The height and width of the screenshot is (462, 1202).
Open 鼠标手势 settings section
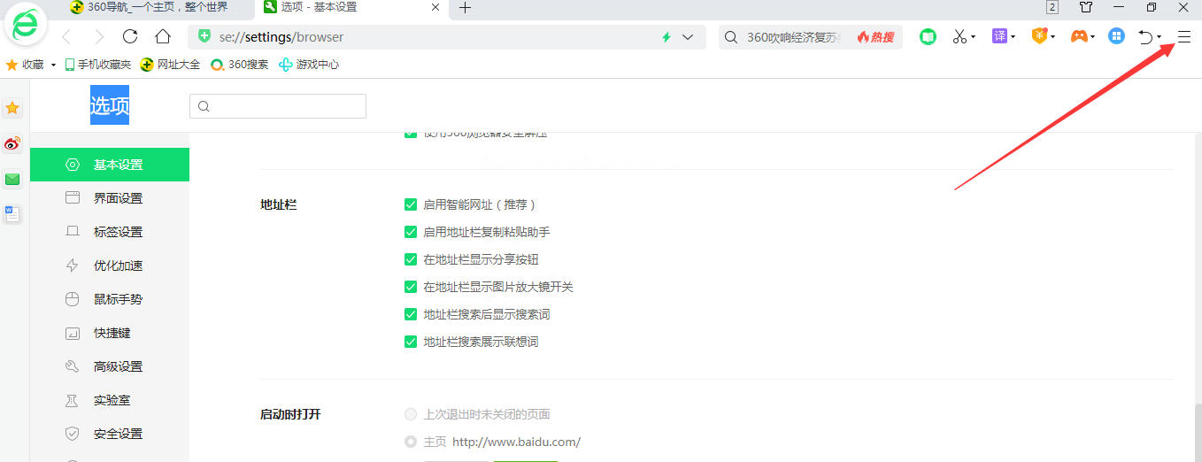pos(110,299)
